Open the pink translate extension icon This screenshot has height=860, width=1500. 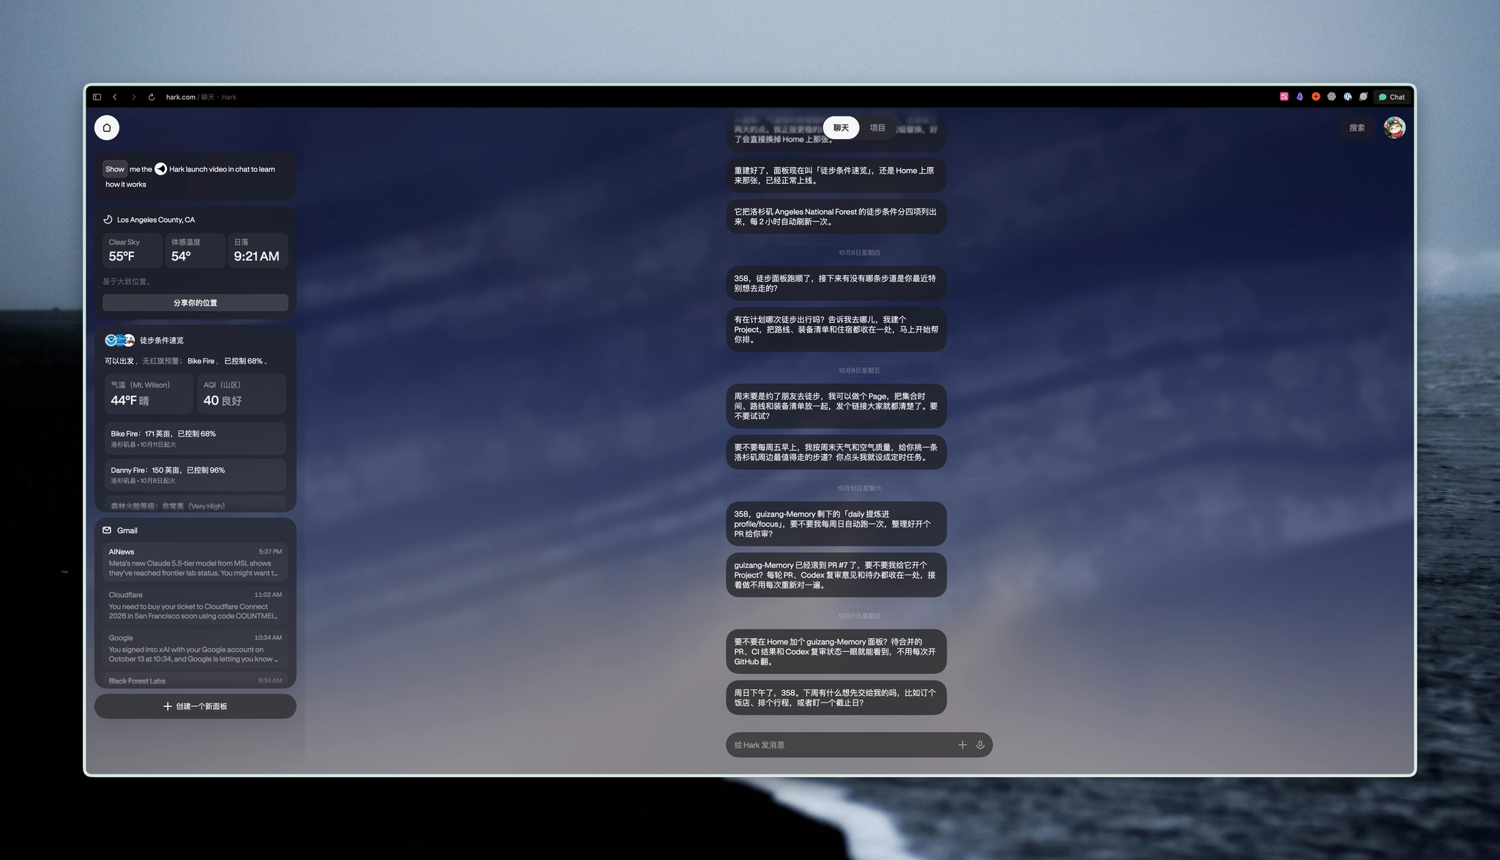point(1284,97)
